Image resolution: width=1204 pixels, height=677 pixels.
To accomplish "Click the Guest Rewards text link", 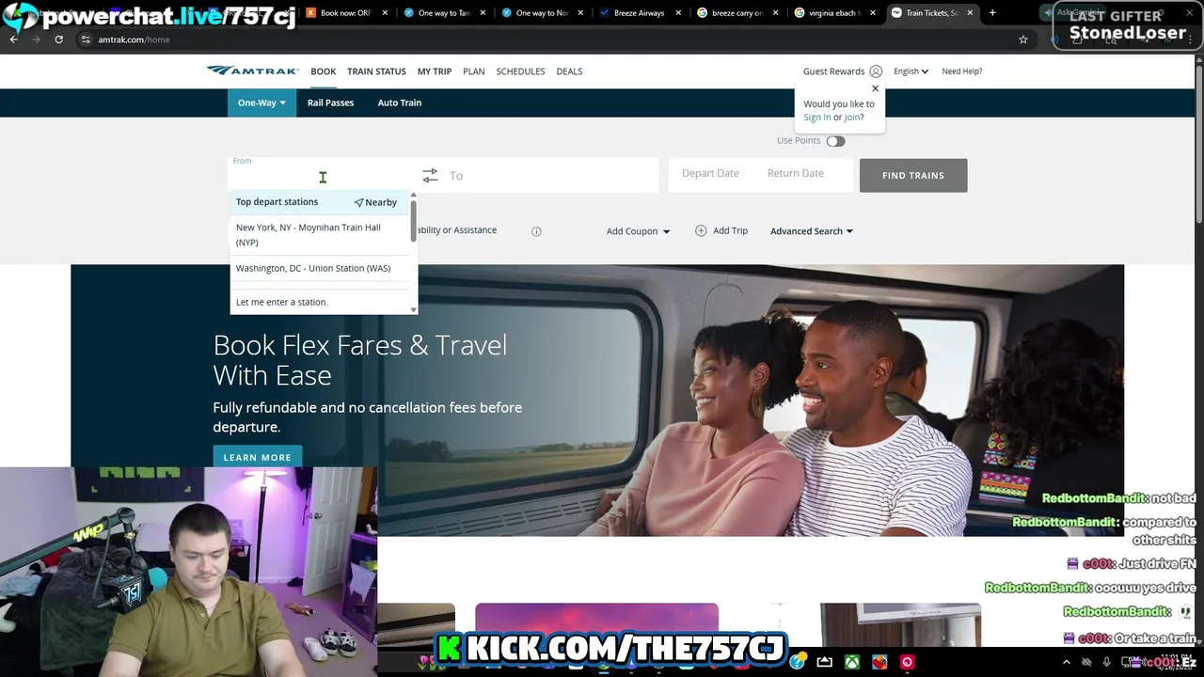I will click(833, 71).
